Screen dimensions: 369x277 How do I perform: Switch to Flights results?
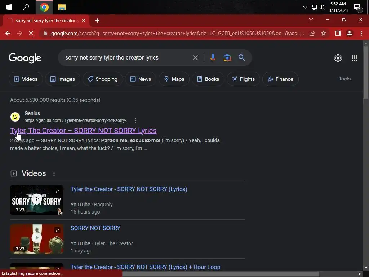[243, 79]
